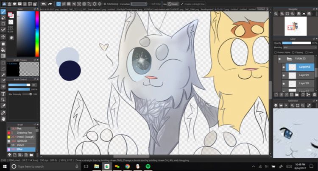The height and width of the screenshot is (171, 318).
Task: Switch to the BarnPayment2.png document tab
Action: tap(95, 8)
